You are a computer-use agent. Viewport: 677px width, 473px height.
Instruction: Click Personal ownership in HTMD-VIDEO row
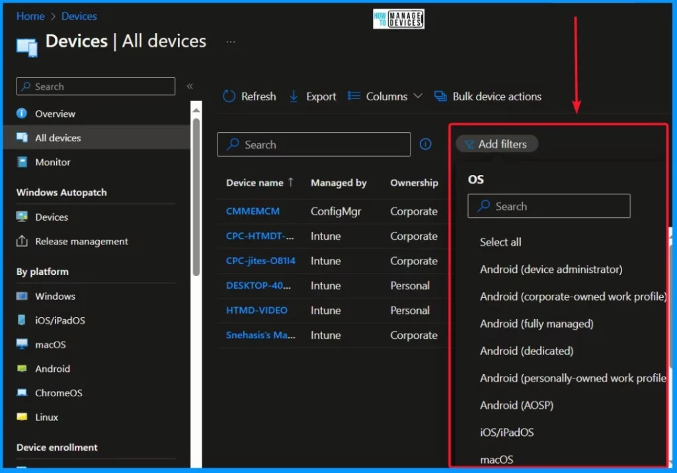410,310
